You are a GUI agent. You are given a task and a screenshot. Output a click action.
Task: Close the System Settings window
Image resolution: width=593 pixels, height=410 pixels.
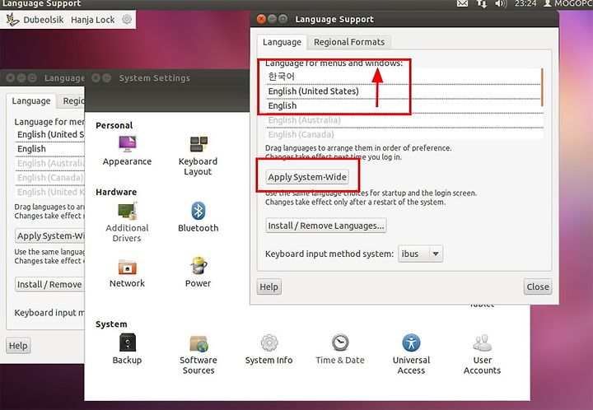96,78
